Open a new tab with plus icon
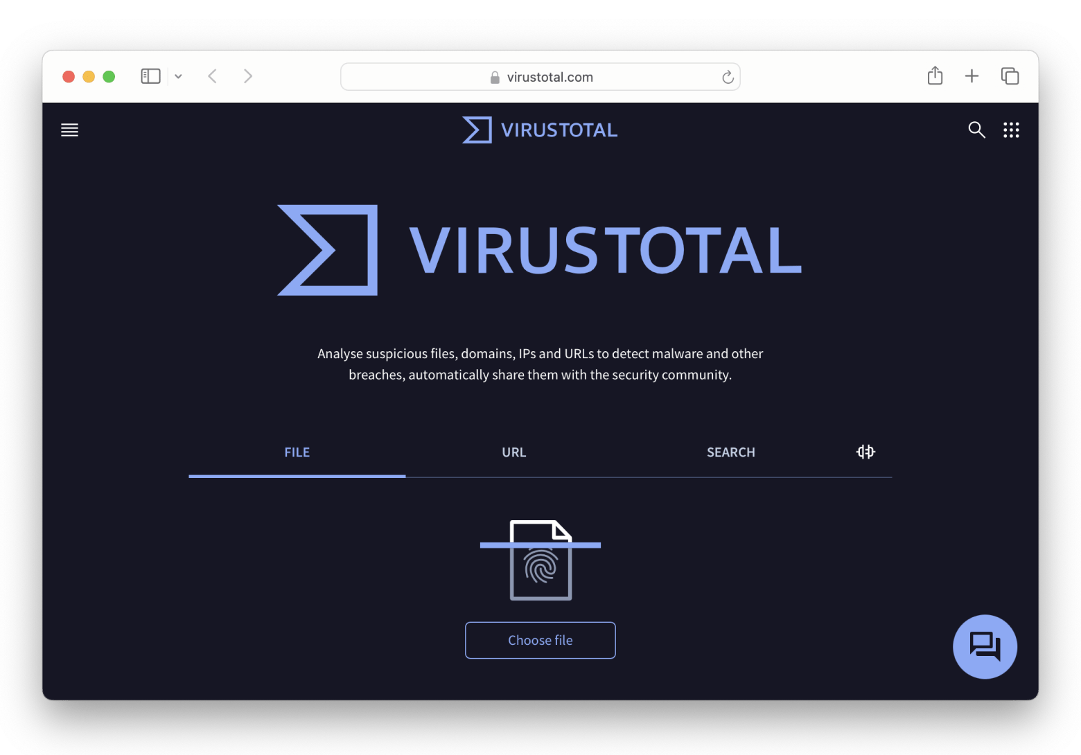This screenshot has width=1081, height=755. [972, 76]
